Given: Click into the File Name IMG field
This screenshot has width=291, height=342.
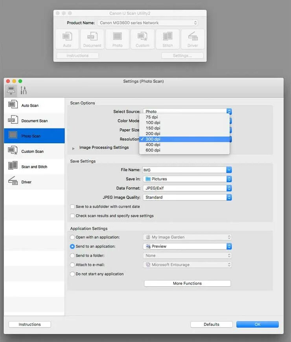Looking at the screenshot, I should pos(184,170).
